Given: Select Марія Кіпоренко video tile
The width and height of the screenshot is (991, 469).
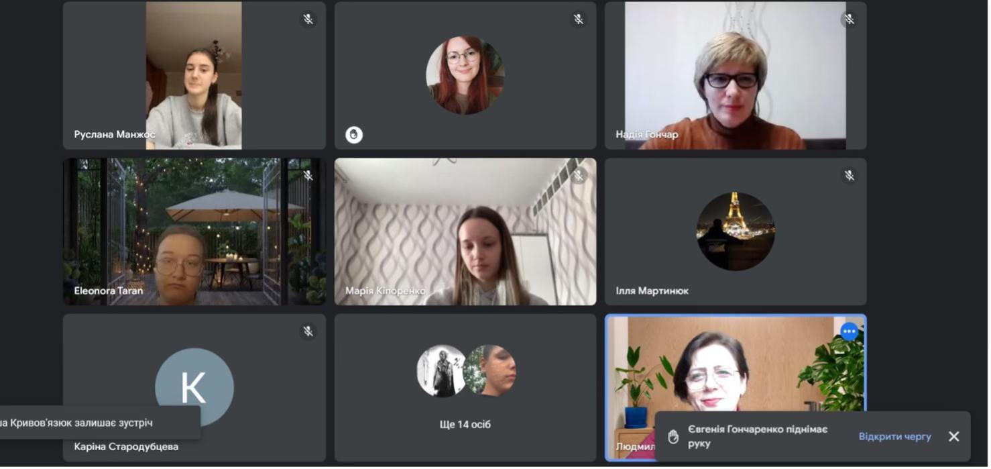Looking at the screenshot, I should [465, 231].
